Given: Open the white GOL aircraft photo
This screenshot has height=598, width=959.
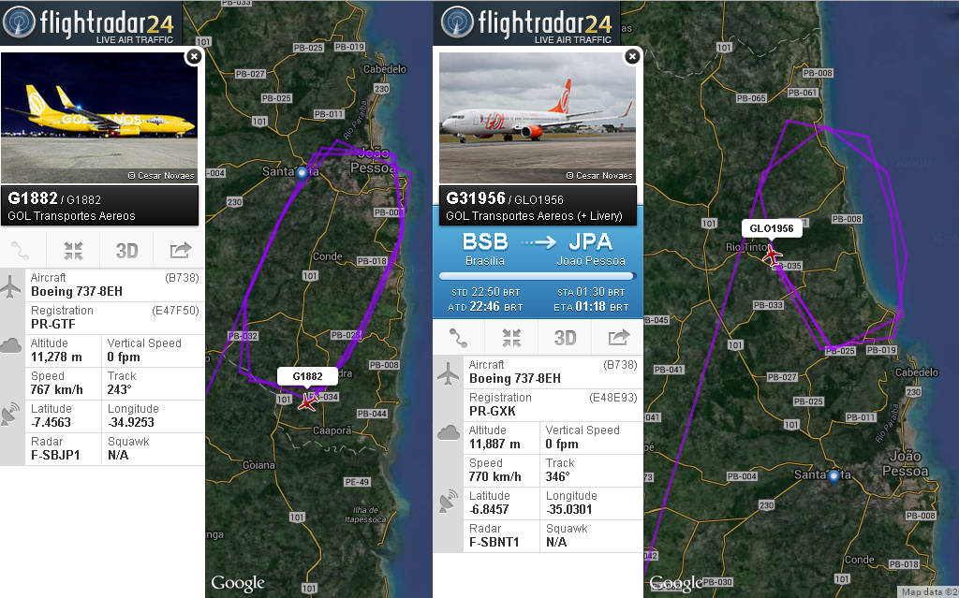Looking at the screenshot, I should [538, 117].
